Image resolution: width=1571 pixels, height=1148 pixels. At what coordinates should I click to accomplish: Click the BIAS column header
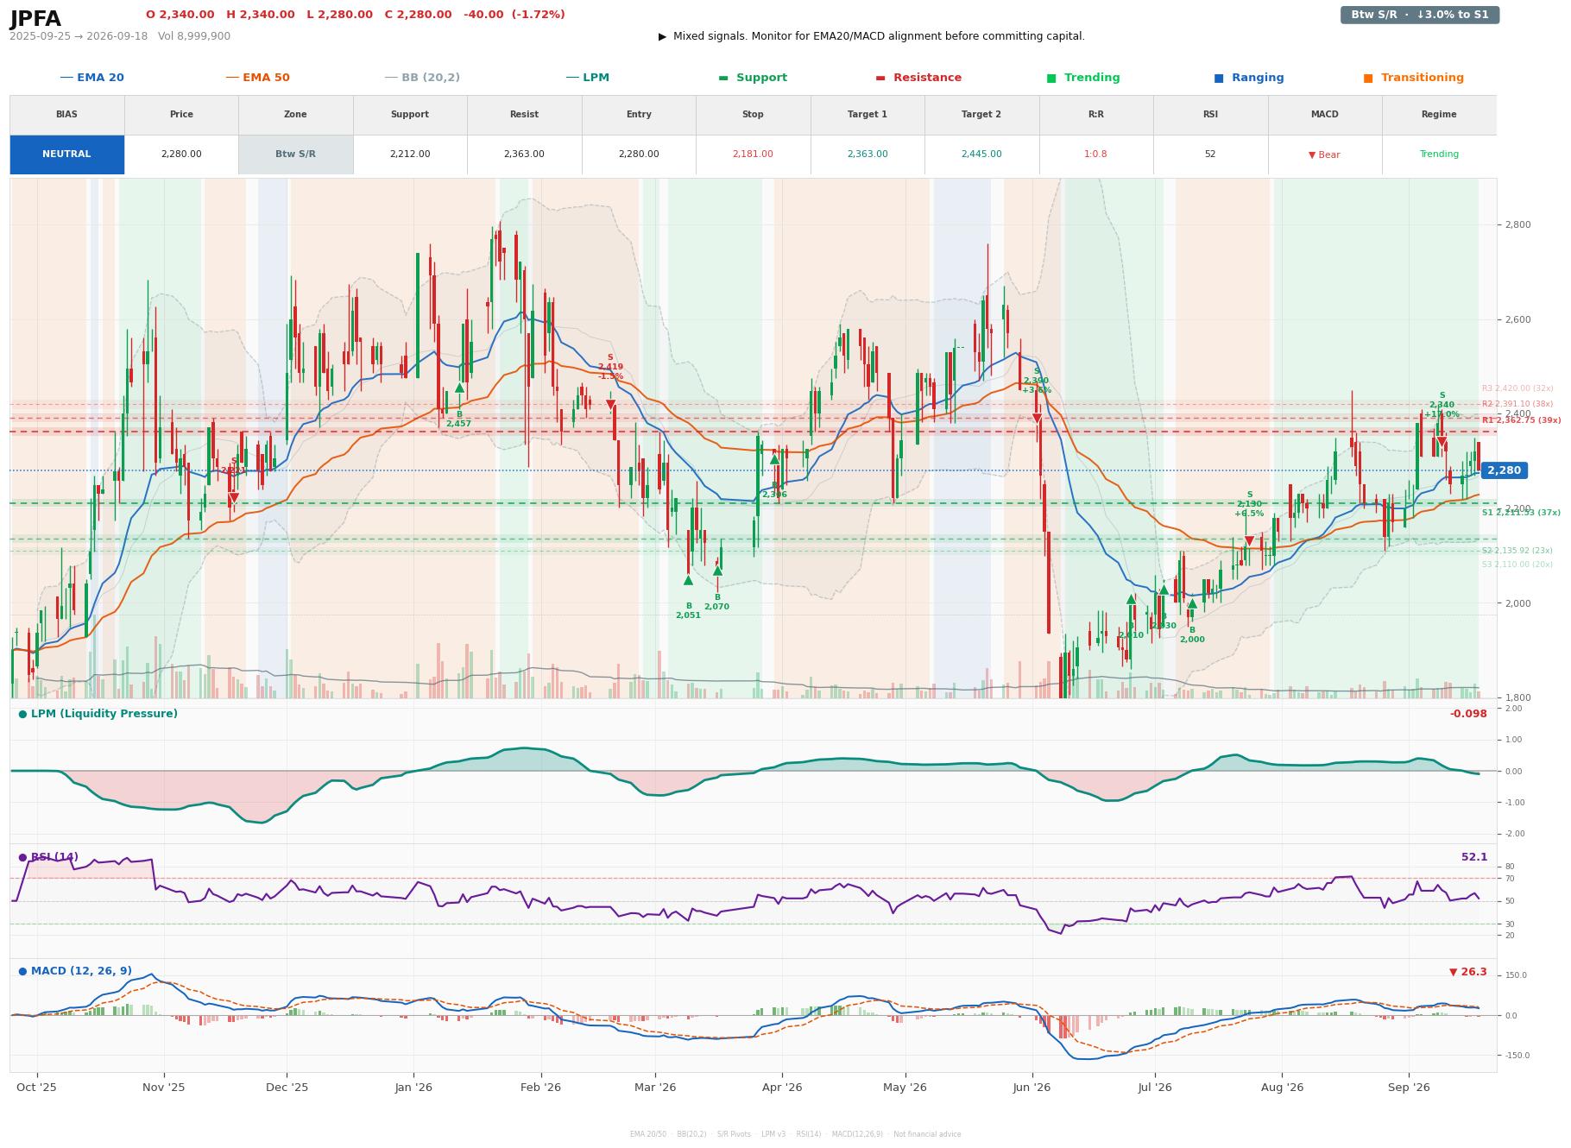pos(66,115)
